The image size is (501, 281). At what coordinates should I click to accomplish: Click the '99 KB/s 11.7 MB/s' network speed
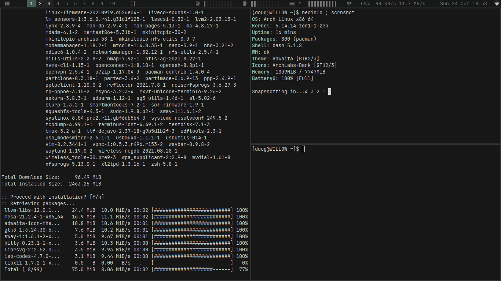coord(401,4)
